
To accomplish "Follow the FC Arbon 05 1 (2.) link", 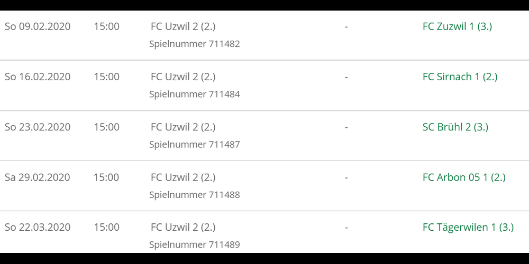I will point(464,177).
